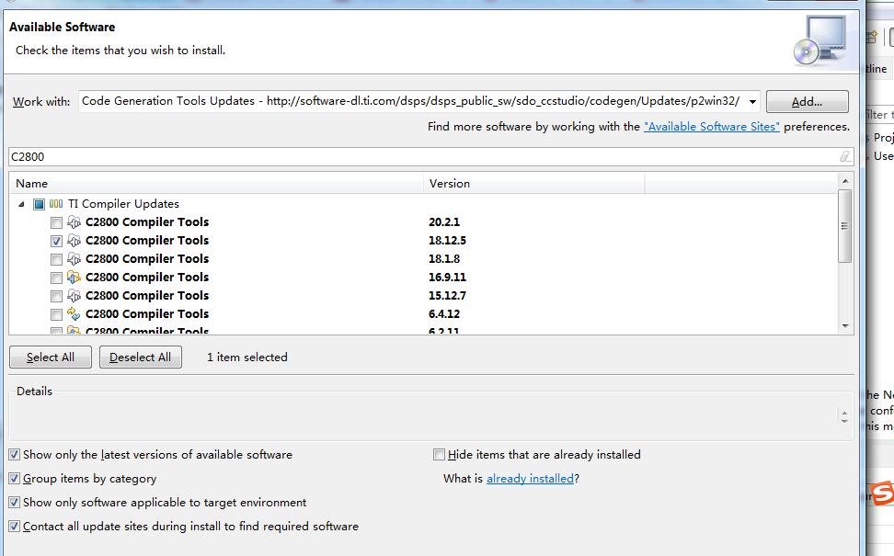894x556 pixels.
Task: Click feature icon for C2800 version 15.12.7
Action: pyautogui.click(x=74, y=296)
